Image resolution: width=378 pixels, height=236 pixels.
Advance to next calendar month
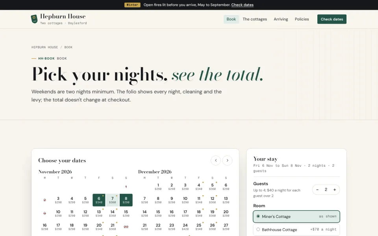click(x=227, y=160)
